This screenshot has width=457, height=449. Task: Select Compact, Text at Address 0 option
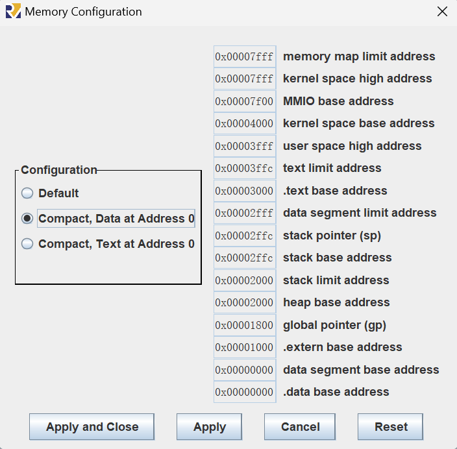27,244
